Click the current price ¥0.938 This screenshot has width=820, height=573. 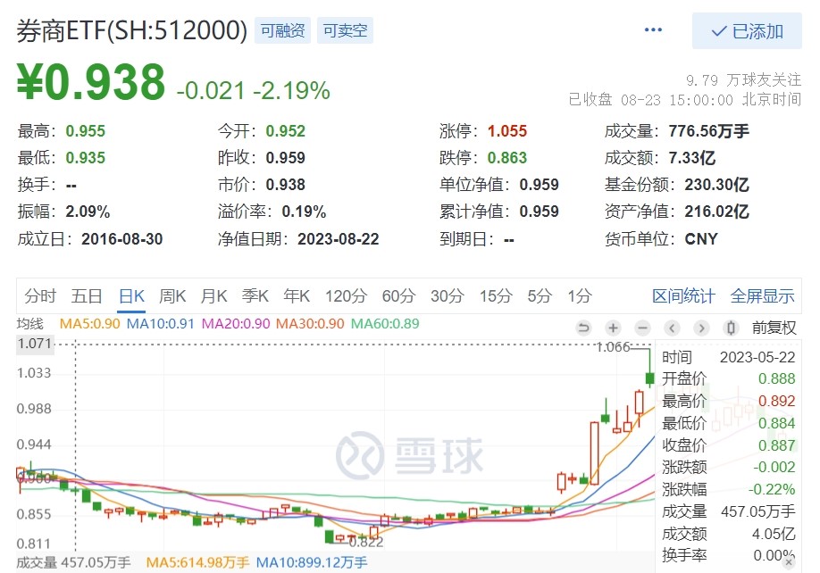tap(91, 81)
